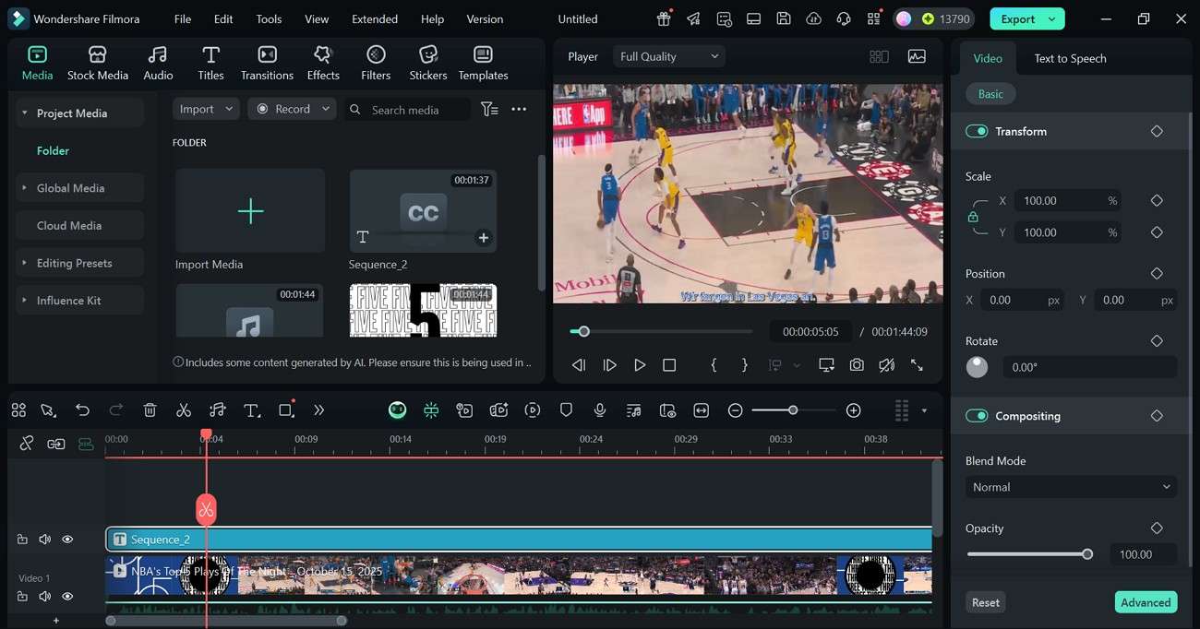Select the Text tool in timeline toolbar
This screenshot has height=629, width=1200.
point(252,410)
